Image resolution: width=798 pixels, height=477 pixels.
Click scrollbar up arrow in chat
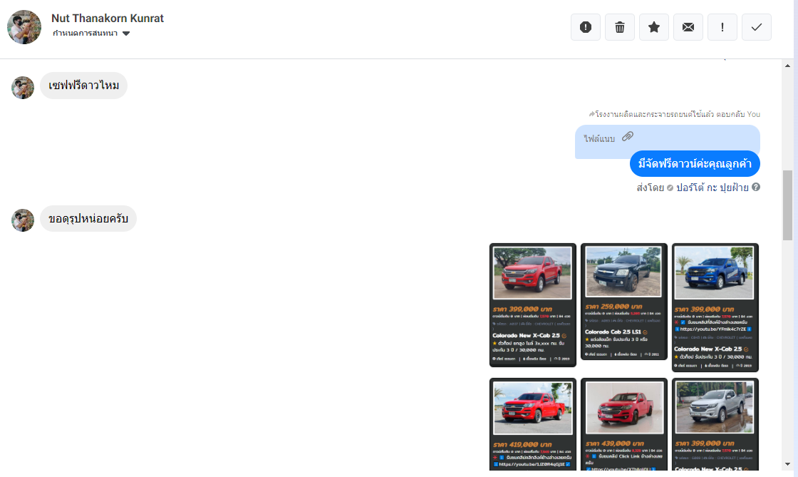pyautogui.click(x=787, y=66)
